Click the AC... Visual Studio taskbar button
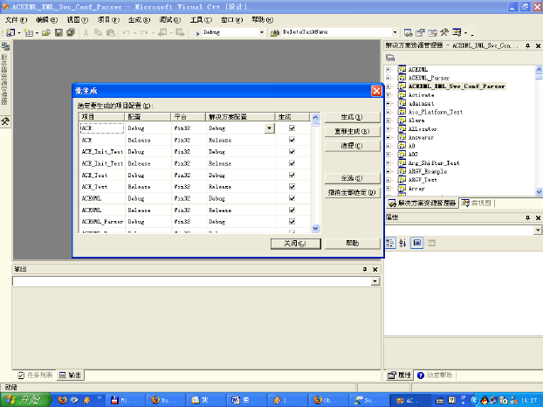The width and height of the screenshot is (543, 407). [x=410, y=400]
